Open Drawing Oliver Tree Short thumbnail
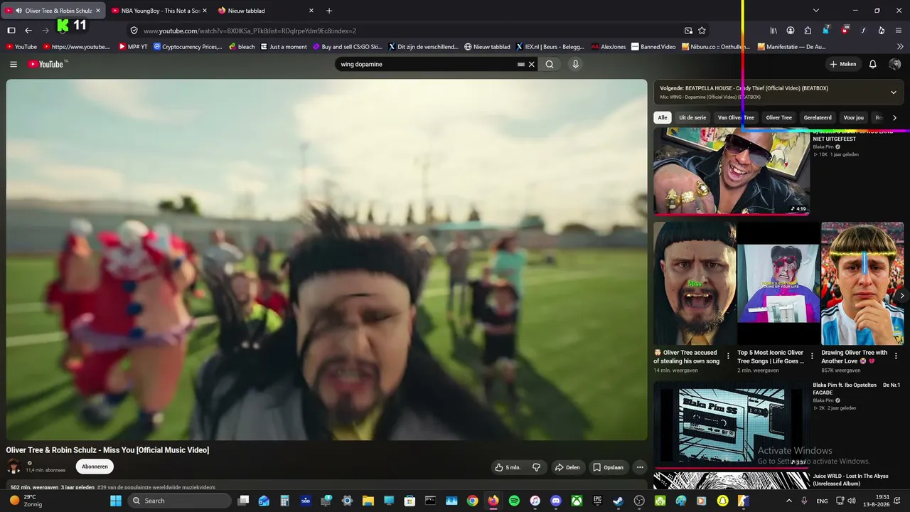Viewport: 910px width, 512px height. 862,283
